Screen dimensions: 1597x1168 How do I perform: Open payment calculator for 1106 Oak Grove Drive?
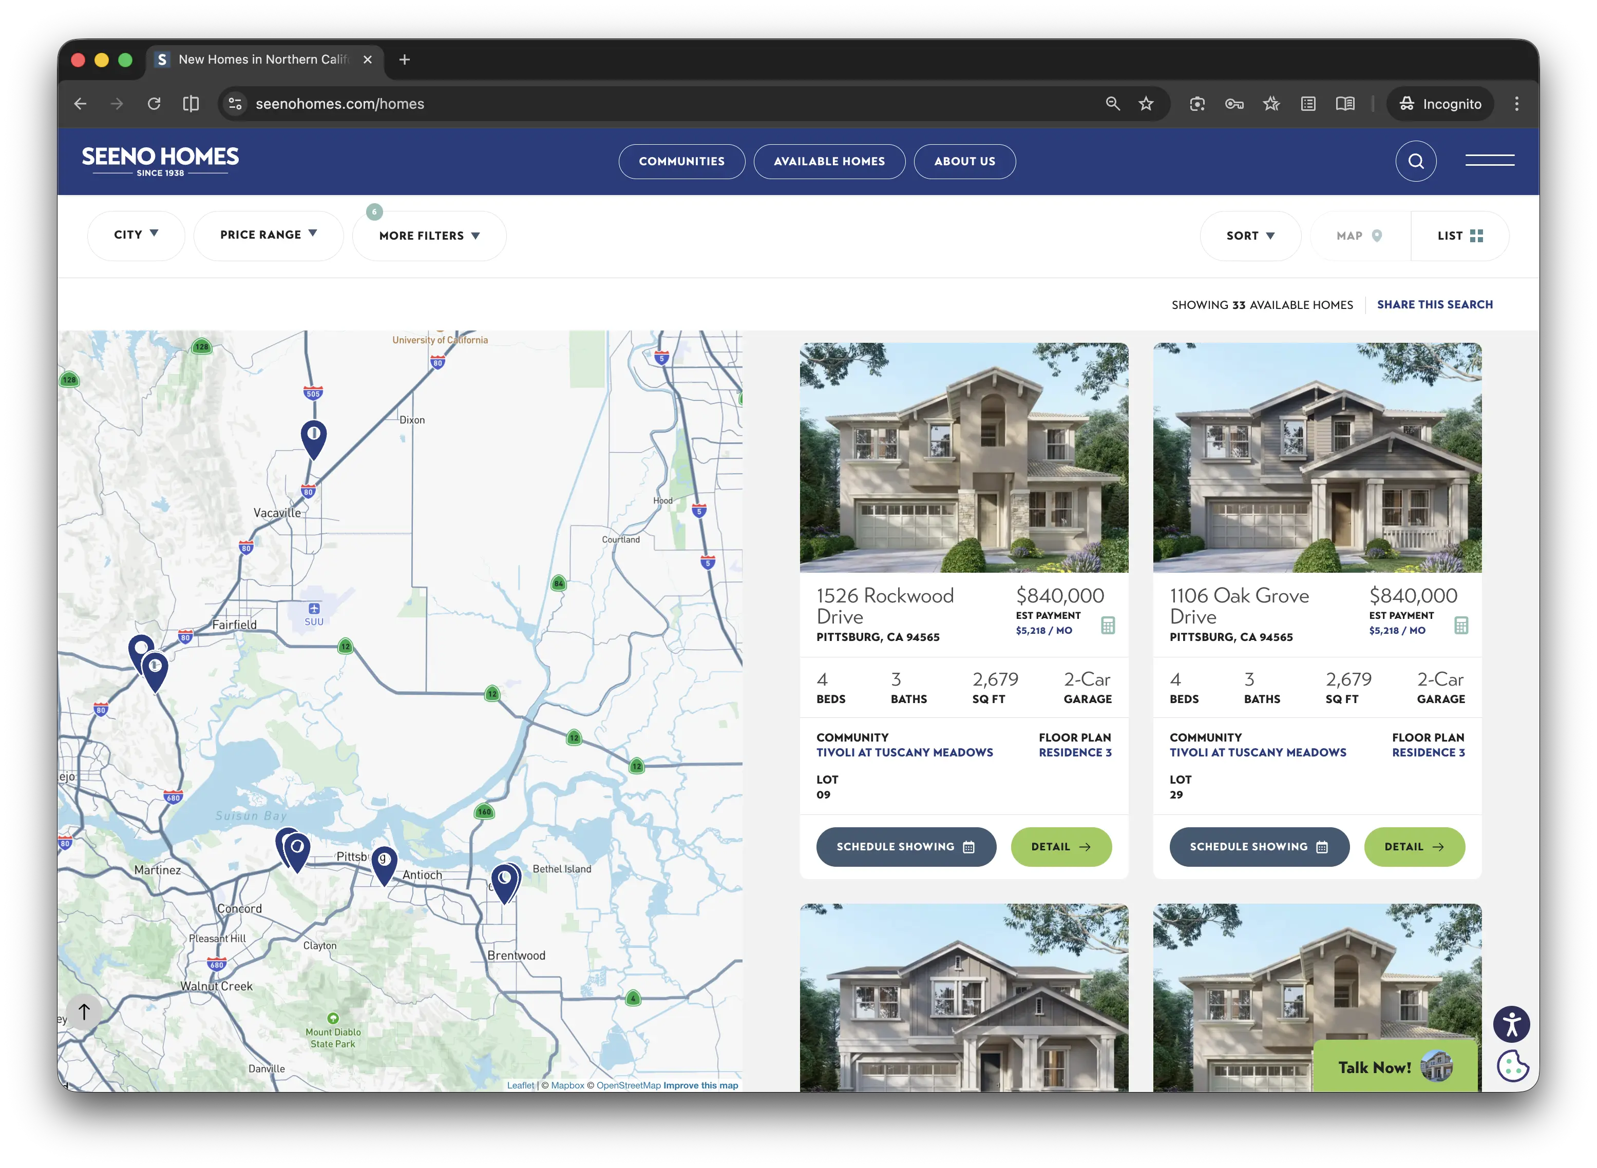coord(1460,625)
